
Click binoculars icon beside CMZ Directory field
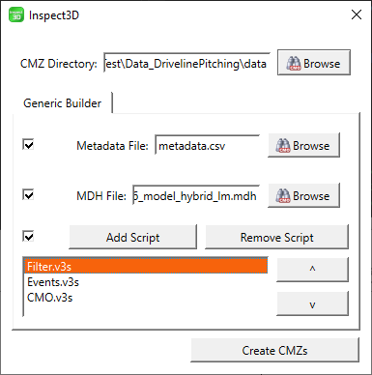294,63
